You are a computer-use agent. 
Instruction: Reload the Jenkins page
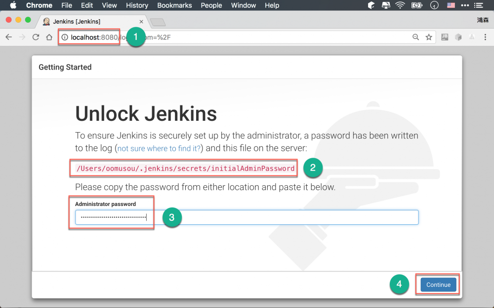pos(36,37)
